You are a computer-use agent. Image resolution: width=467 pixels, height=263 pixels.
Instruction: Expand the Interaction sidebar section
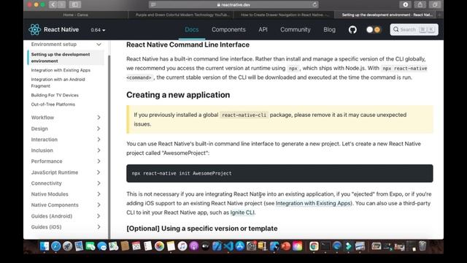pos(66,140)
